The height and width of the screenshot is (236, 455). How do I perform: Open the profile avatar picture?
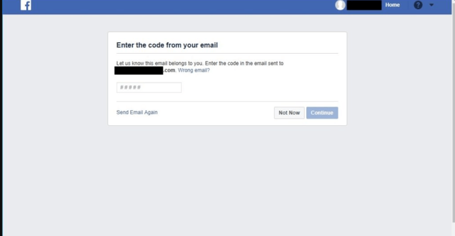[340, 5]
